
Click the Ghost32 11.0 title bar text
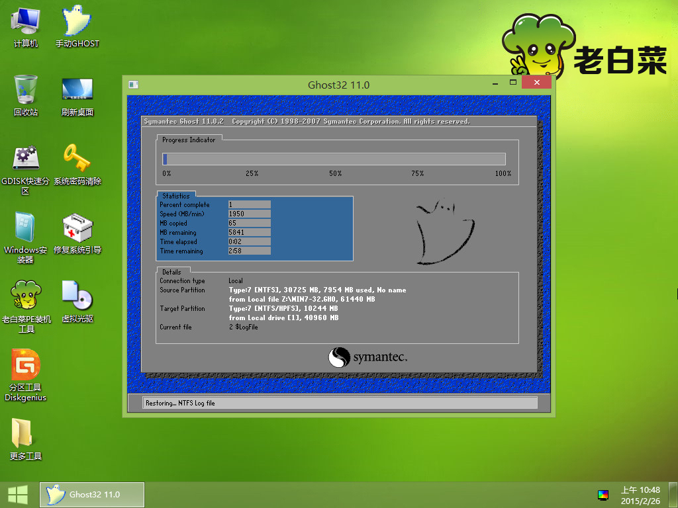338,85
